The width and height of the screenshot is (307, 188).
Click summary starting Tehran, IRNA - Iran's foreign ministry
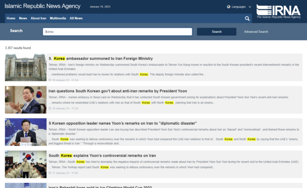pos(174,67)
